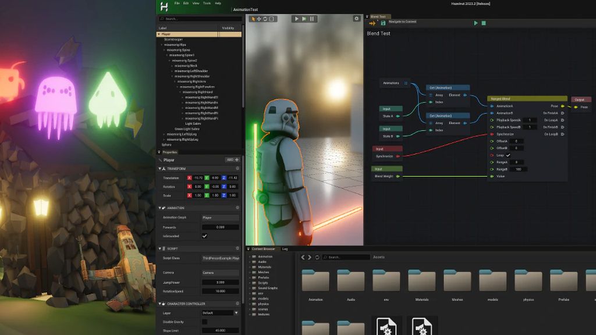Toggle the Loop checkbox in Ranged Blend node
The height and width of the screenshot is (335, 596).
508,155
